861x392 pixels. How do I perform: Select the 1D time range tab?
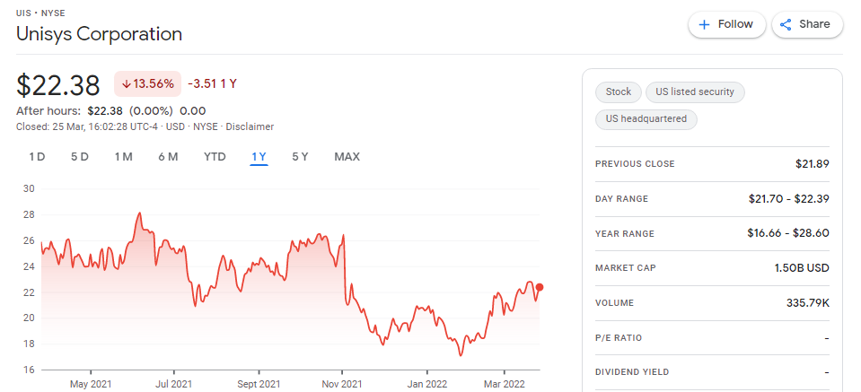(x=37, y=157)
